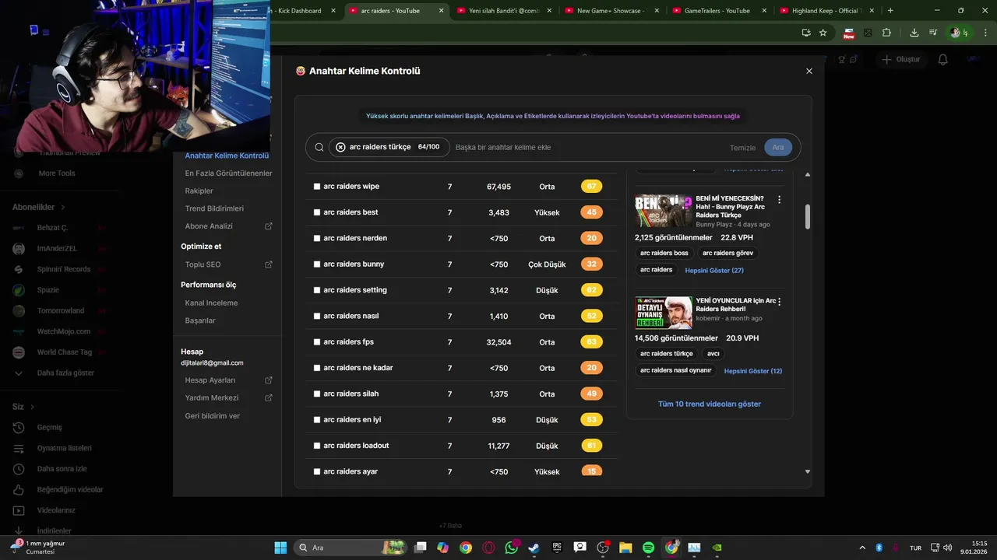Switch to 'arc raiders - YouTube' tab
The image size is (997, 560).
[396, 11]
